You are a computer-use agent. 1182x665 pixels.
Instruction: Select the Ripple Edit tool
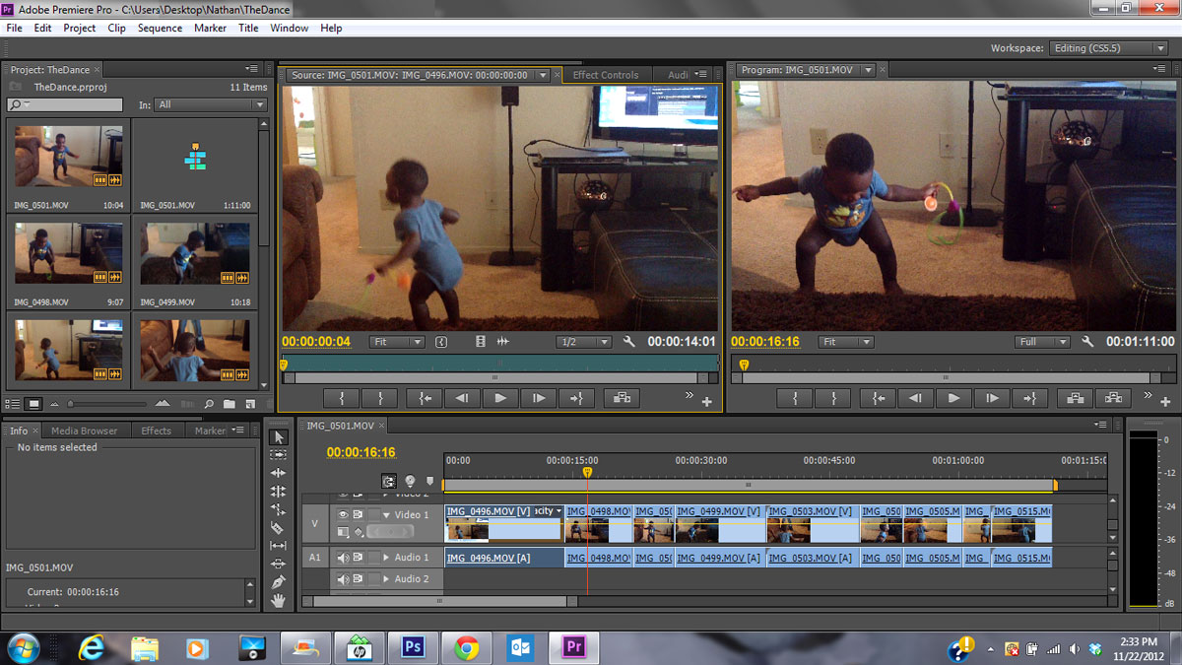(279, 471)
